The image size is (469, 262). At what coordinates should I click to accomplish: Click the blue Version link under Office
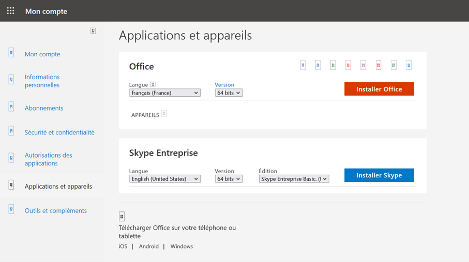224,85
